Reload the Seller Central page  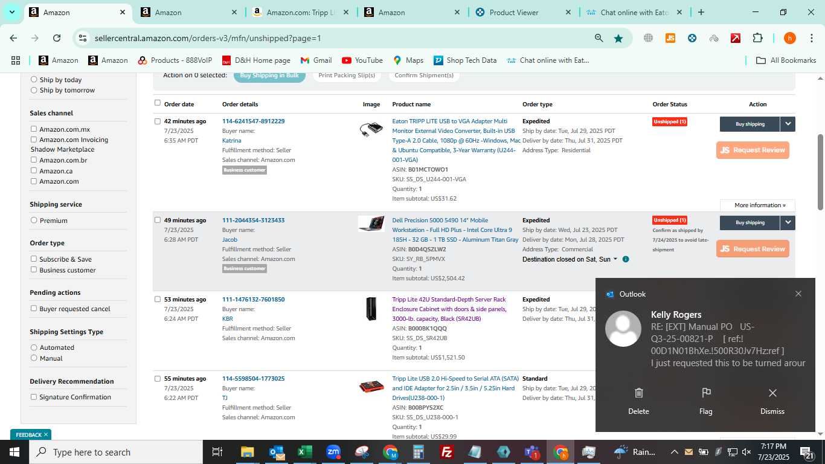click(x=57, y=38)
